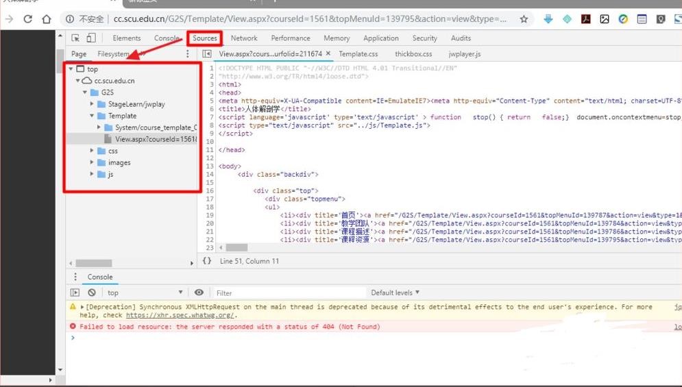Click the colorful circle extension icon
The image size is (682, 387).
(623, 18)
